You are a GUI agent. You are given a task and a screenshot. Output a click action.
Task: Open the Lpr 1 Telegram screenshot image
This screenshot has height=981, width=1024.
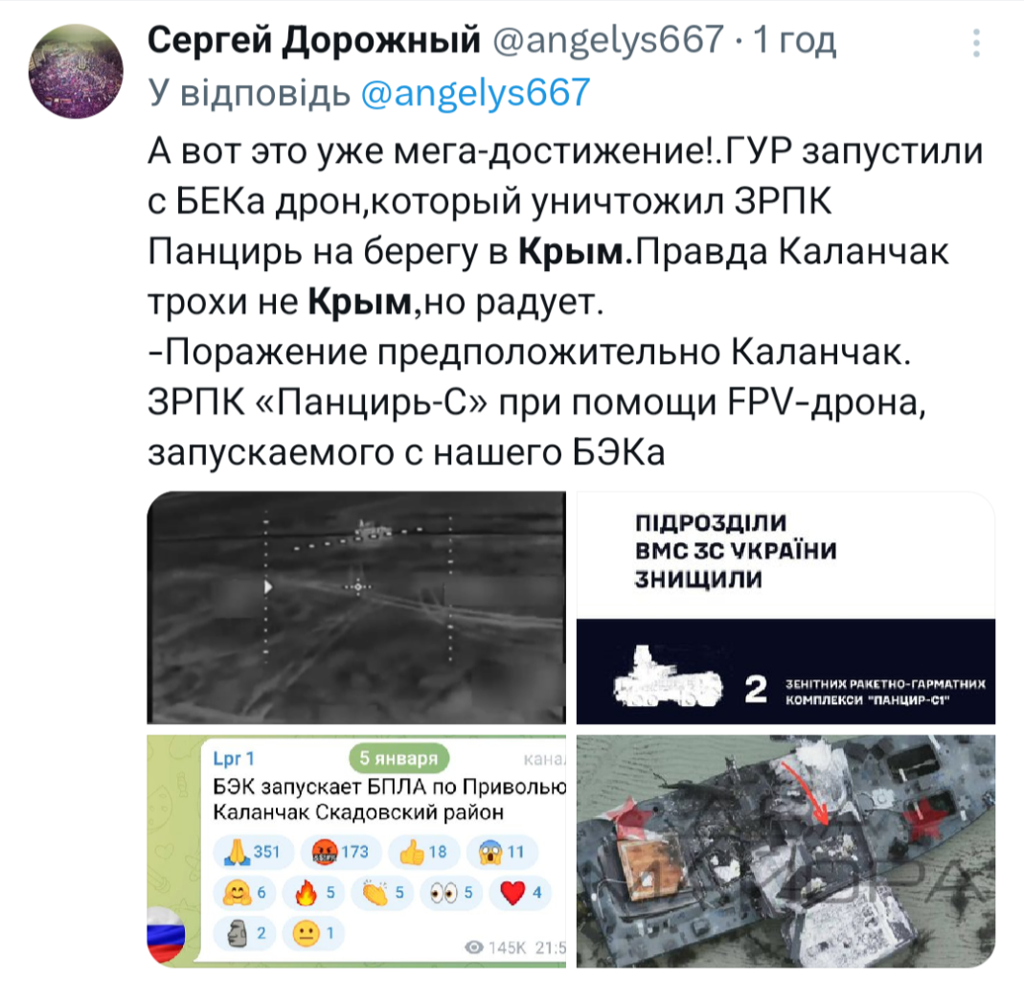(x=356, y=851)
